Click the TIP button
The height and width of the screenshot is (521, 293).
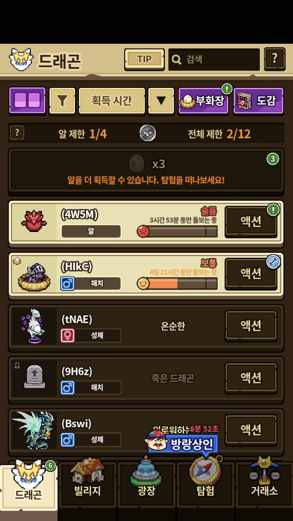coord(144,59)
